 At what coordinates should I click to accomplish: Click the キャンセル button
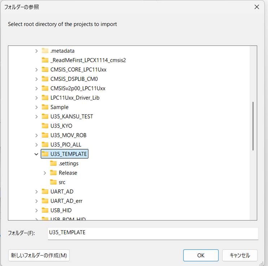click(x=240, y=255)
